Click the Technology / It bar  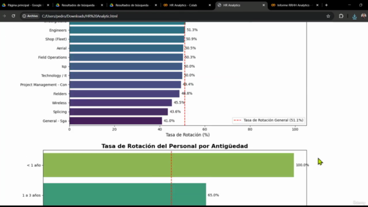click(x=126, y=75)
